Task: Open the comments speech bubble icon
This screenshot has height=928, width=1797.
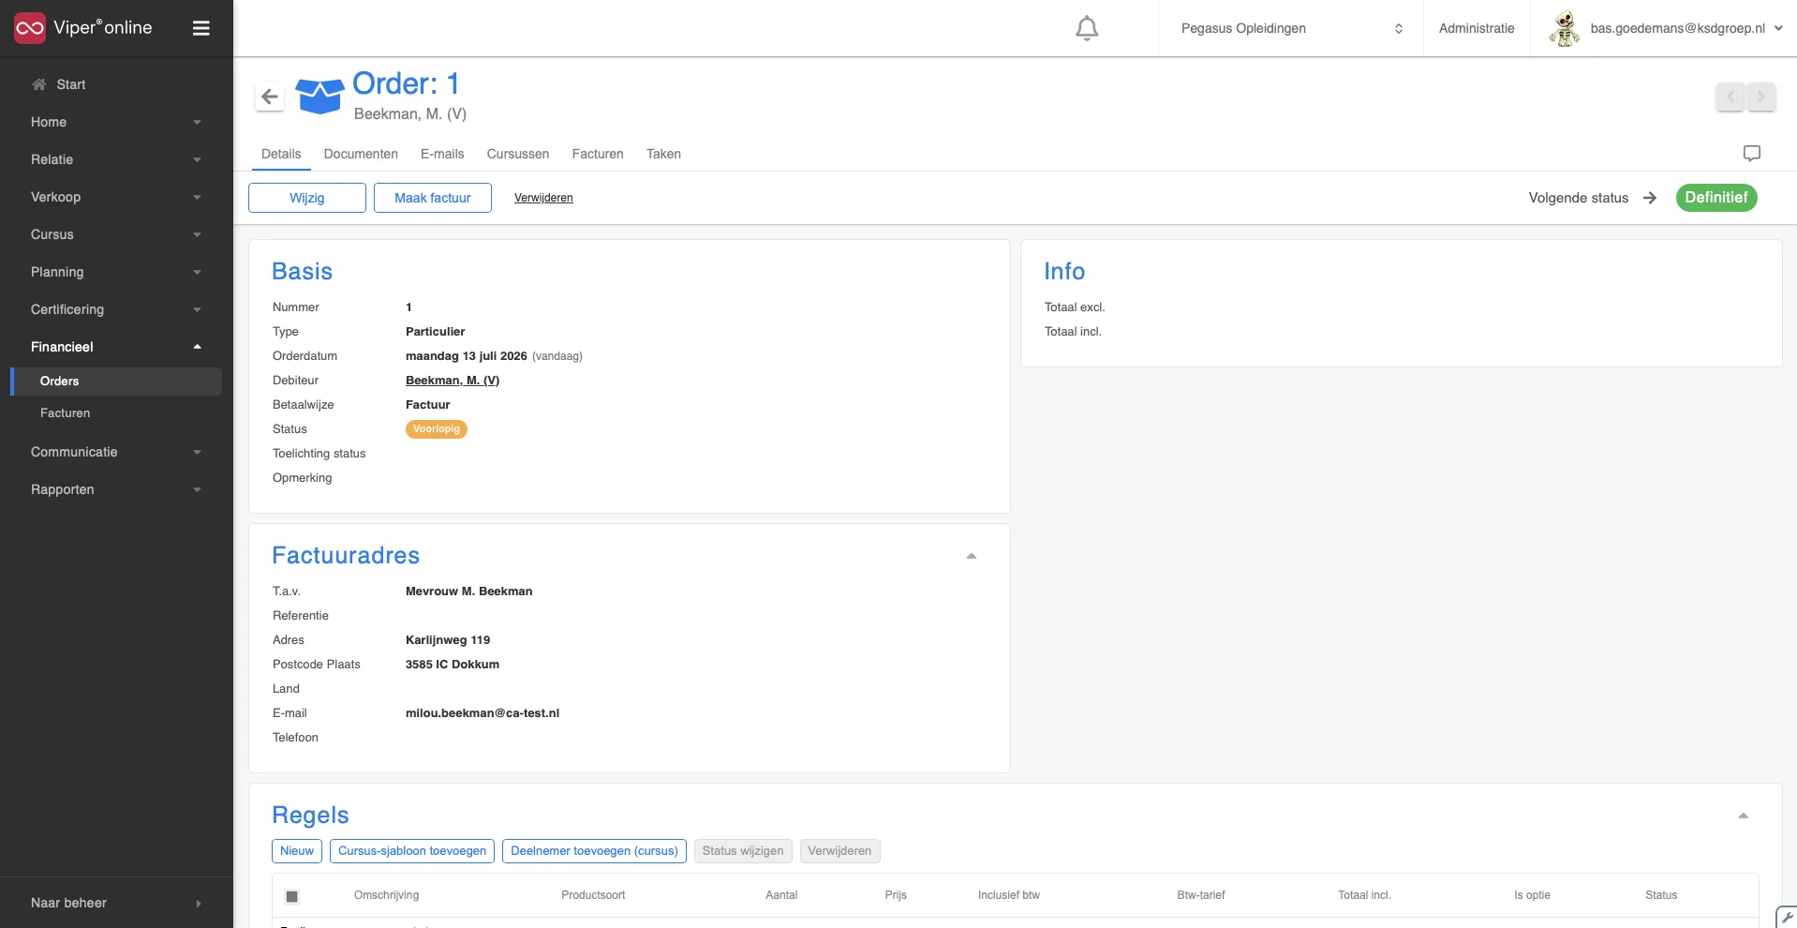Action: pos(1752,153)
